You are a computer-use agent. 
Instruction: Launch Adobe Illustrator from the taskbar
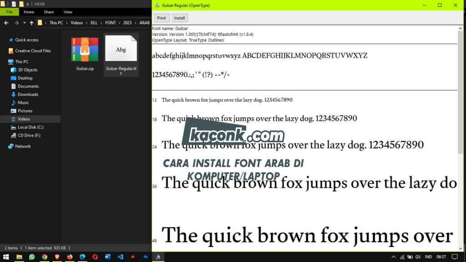point(133,257)
